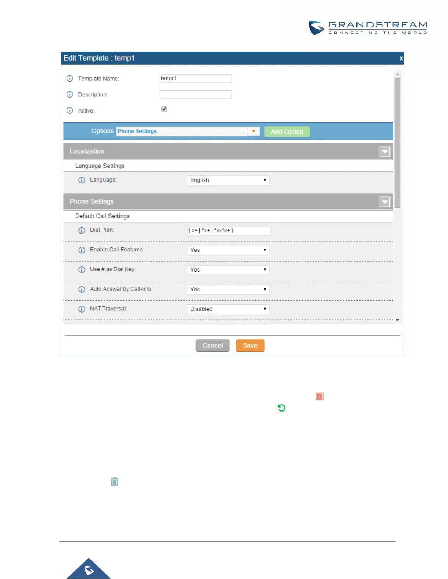
Task: Click the Cancel button
Action: pos(213,345)
